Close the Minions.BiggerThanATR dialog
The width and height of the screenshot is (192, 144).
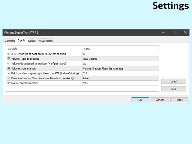(x=185, y=32)
